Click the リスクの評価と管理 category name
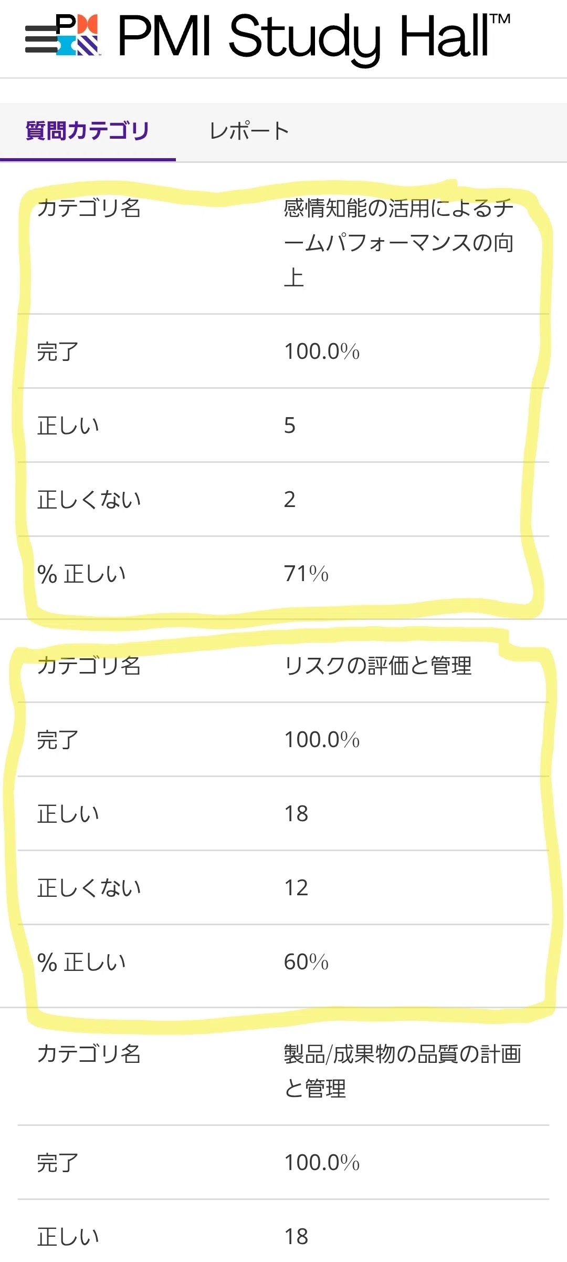This screenshot has height=1262, width=567. (377, 666)
